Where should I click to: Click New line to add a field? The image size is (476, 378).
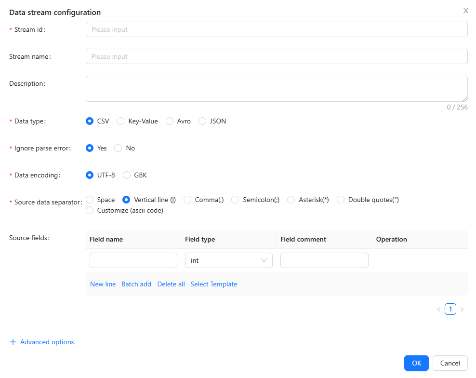click(103, 284)
